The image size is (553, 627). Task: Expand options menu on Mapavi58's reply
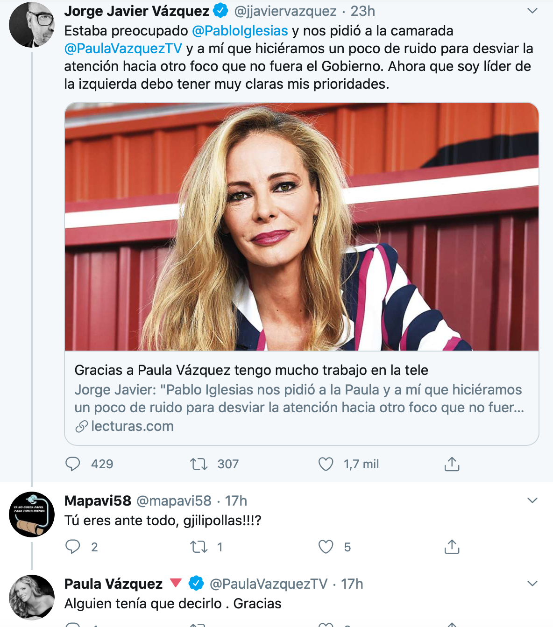point(532,500)
